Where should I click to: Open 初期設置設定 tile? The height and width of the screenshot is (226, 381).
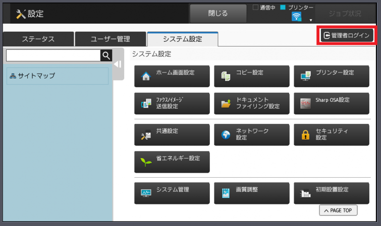click(331, 193)
